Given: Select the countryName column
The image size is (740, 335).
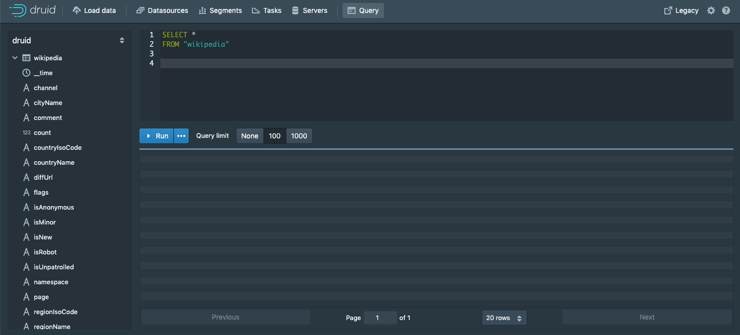Looking at the screenshot, I should 54,163.
